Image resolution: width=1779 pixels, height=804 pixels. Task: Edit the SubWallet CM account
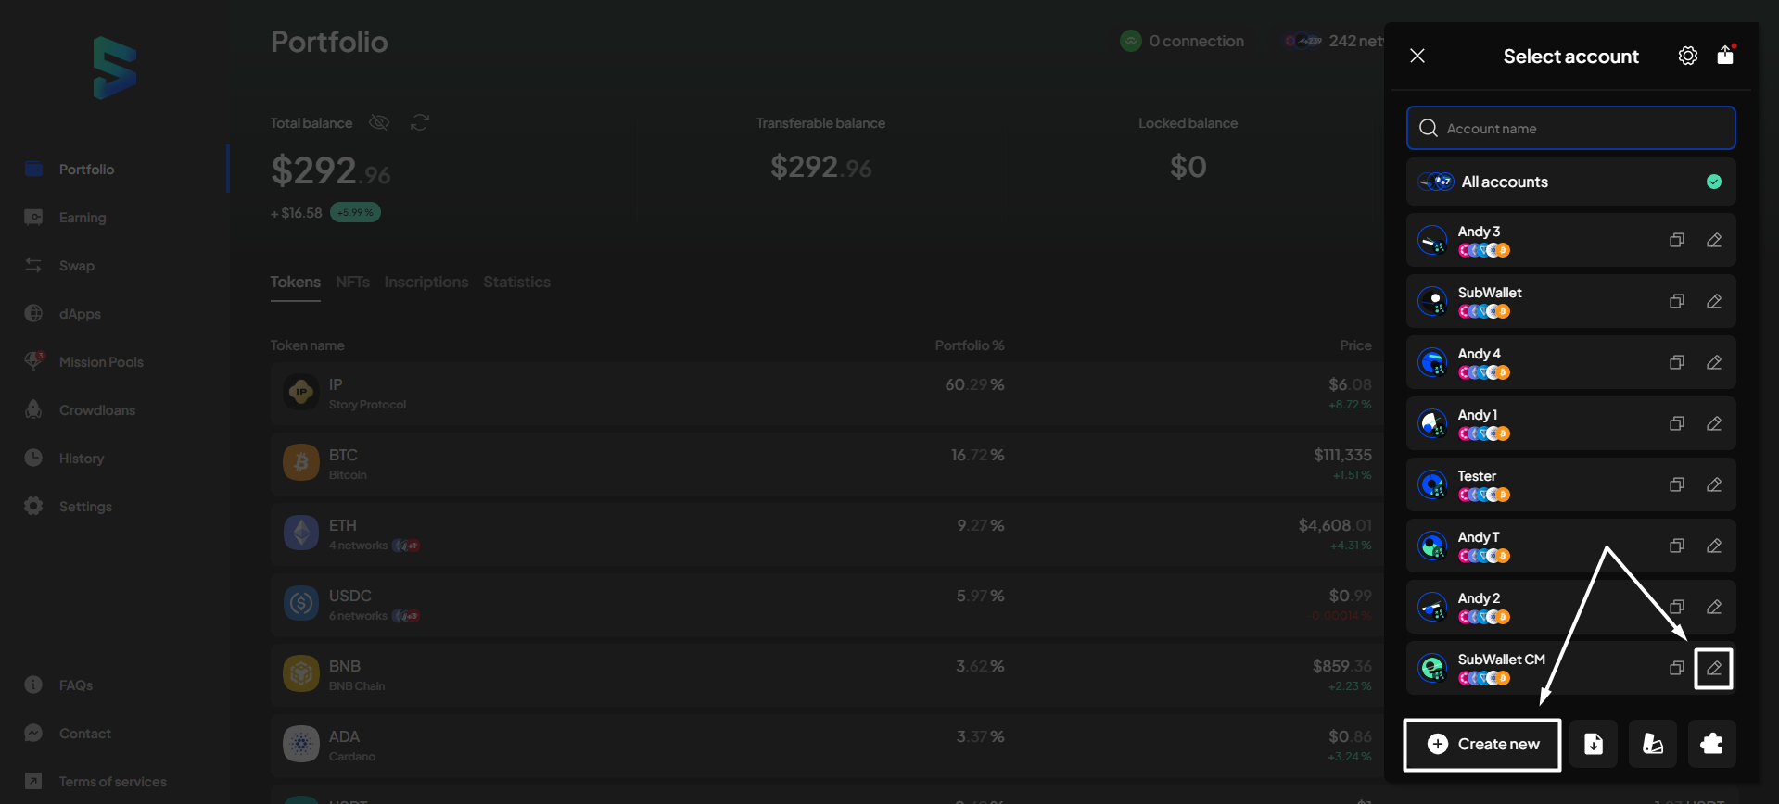click(x=1713, y=668)
